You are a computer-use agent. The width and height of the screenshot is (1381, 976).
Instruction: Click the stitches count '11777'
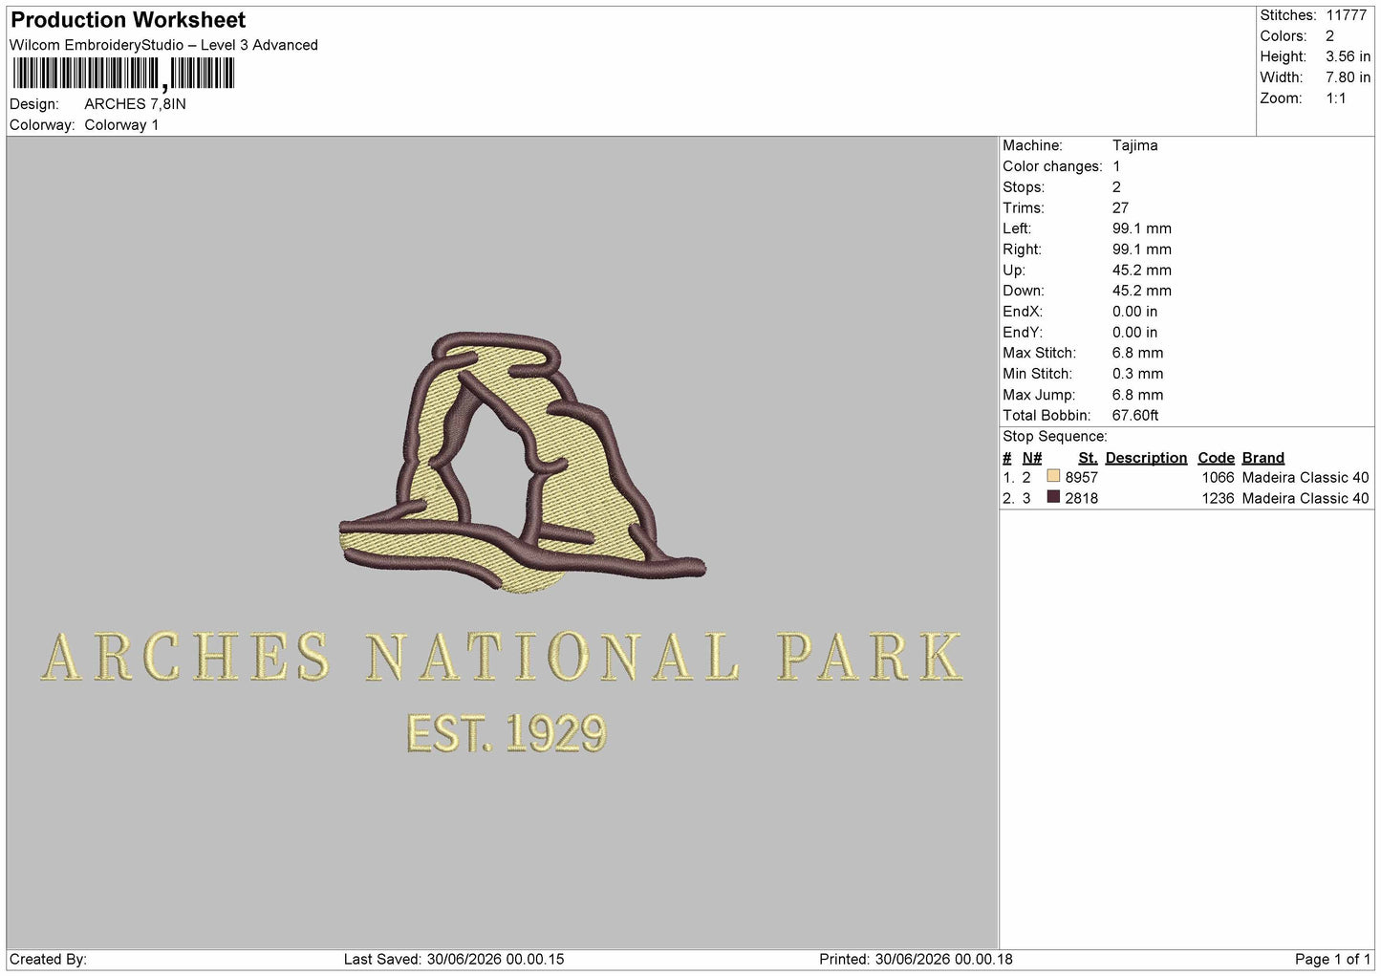click(1346, 15)
